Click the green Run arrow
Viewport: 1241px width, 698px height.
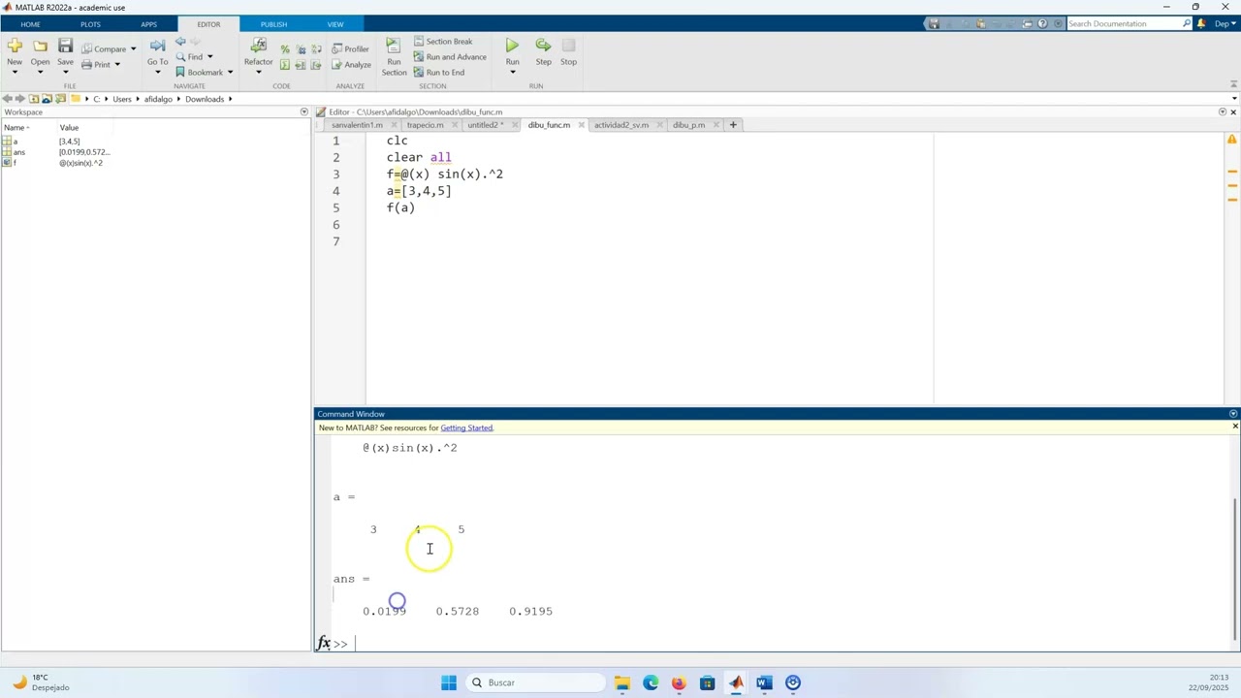512,46
